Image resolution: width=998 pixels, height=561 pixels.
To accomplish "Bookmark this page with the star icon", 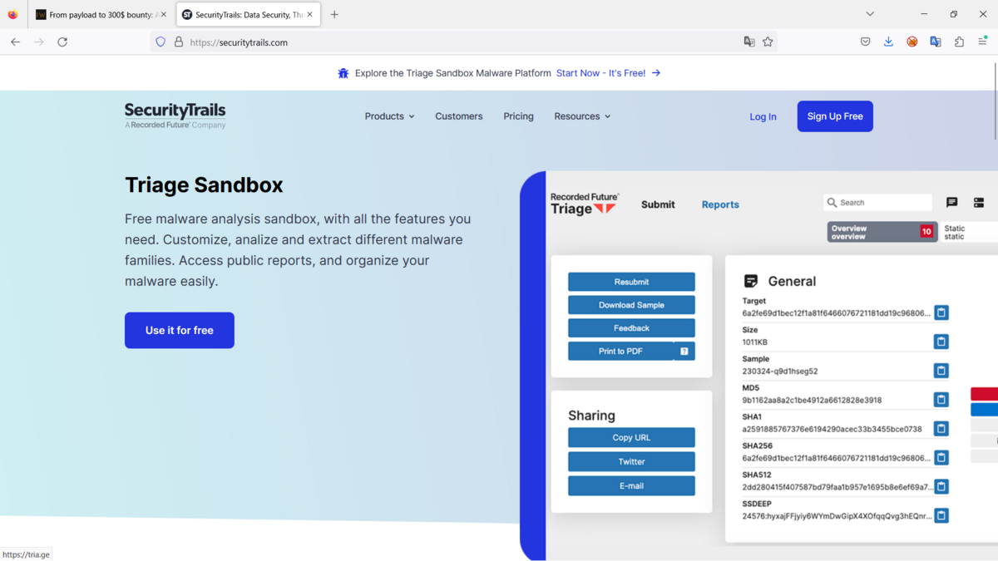I will tap(768, 42).
